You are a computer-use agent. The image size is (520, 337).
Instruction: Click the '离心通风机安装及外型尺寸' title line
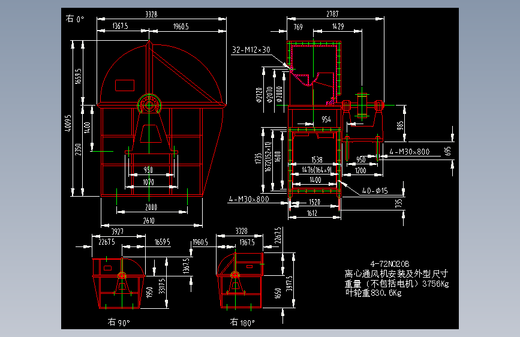[396, 274]
